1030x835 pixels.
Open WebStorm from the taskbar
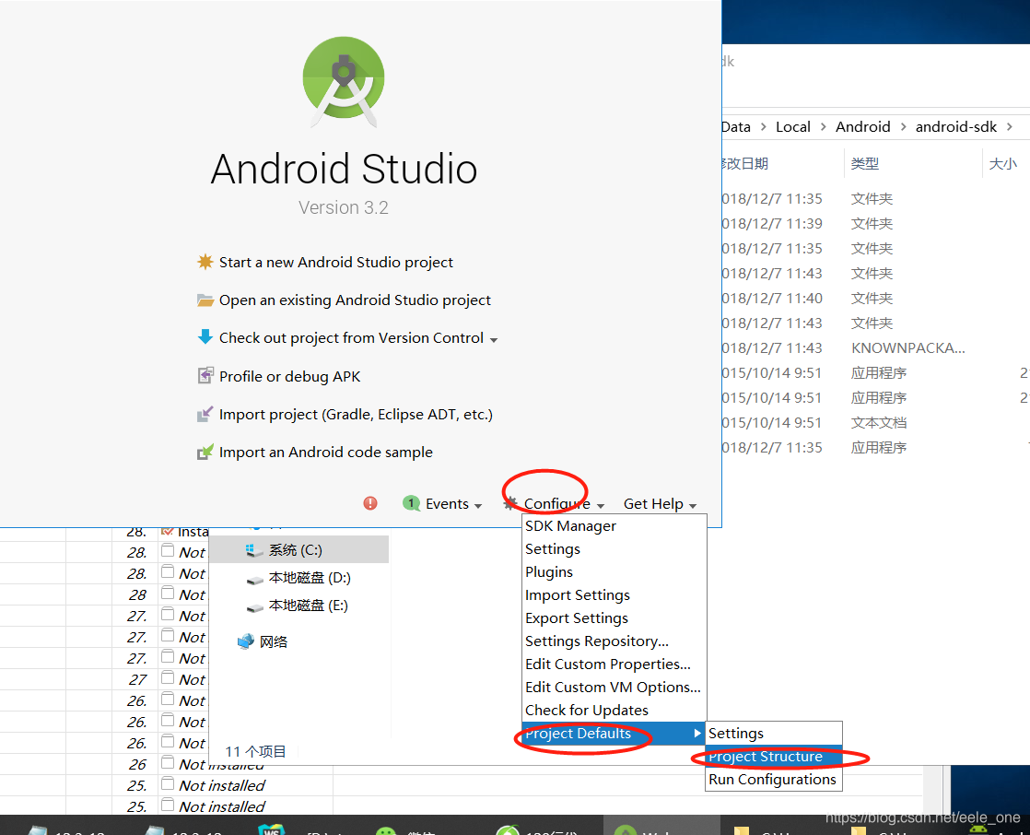272,829
